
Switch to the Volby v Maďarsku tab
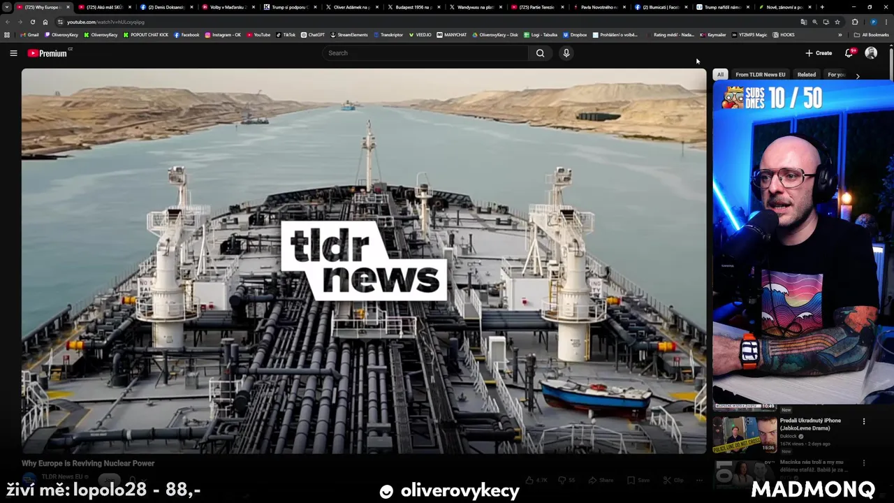228,7
